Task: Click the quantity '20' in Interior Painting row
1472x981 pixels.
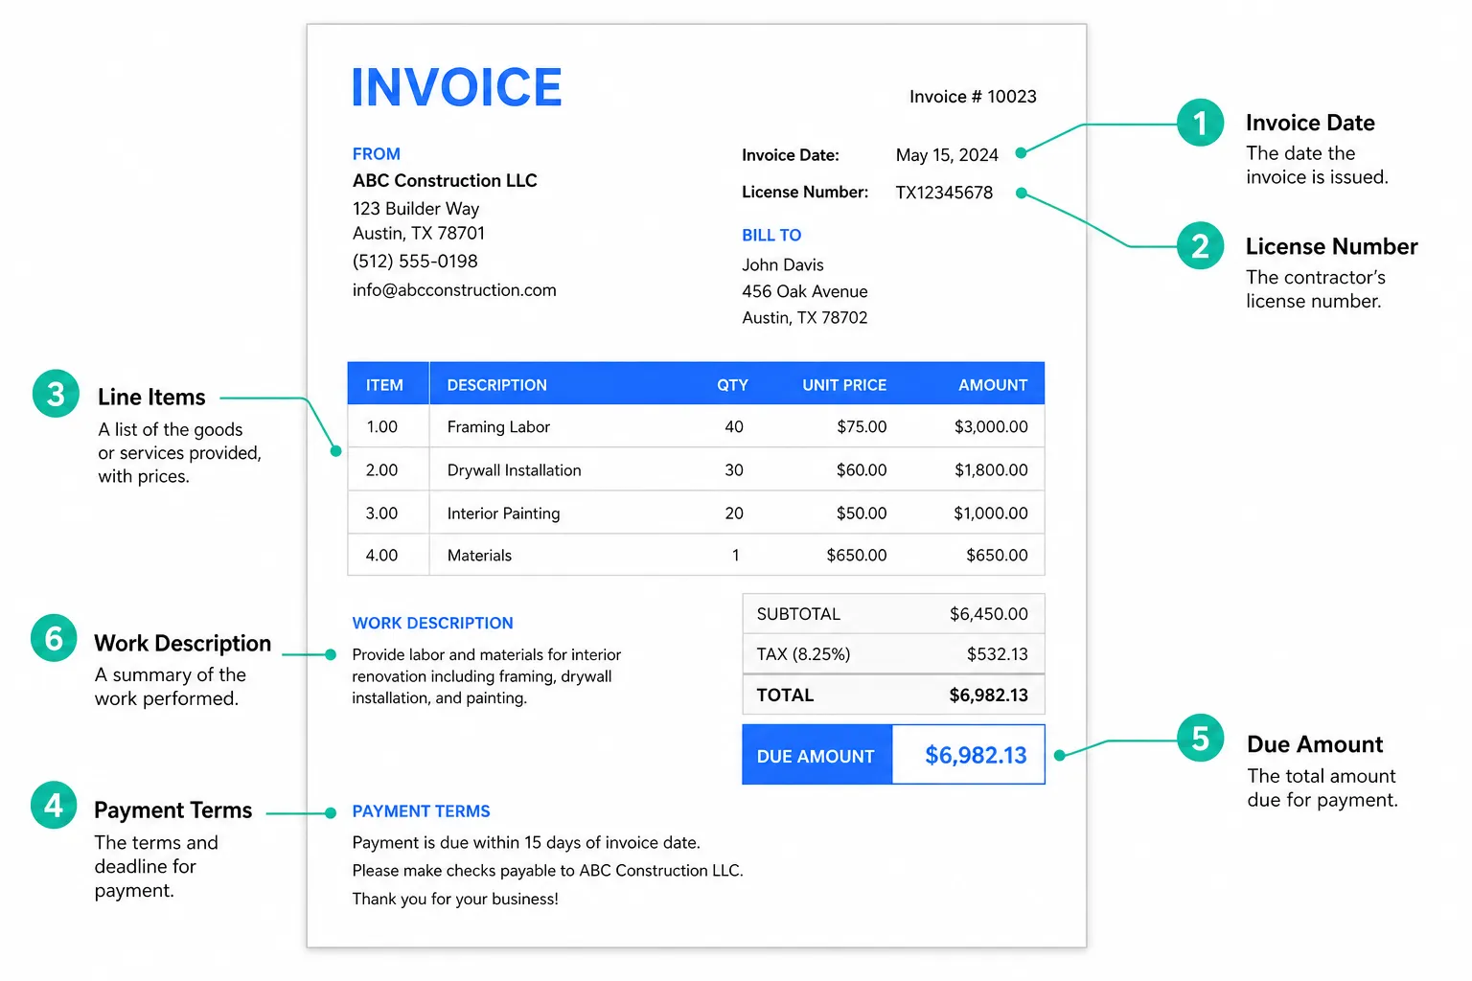Action: [x=734, y=513]
